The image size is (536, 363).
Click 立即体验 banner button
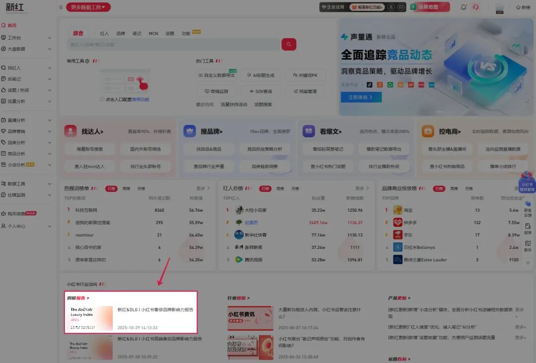point(361,97)
